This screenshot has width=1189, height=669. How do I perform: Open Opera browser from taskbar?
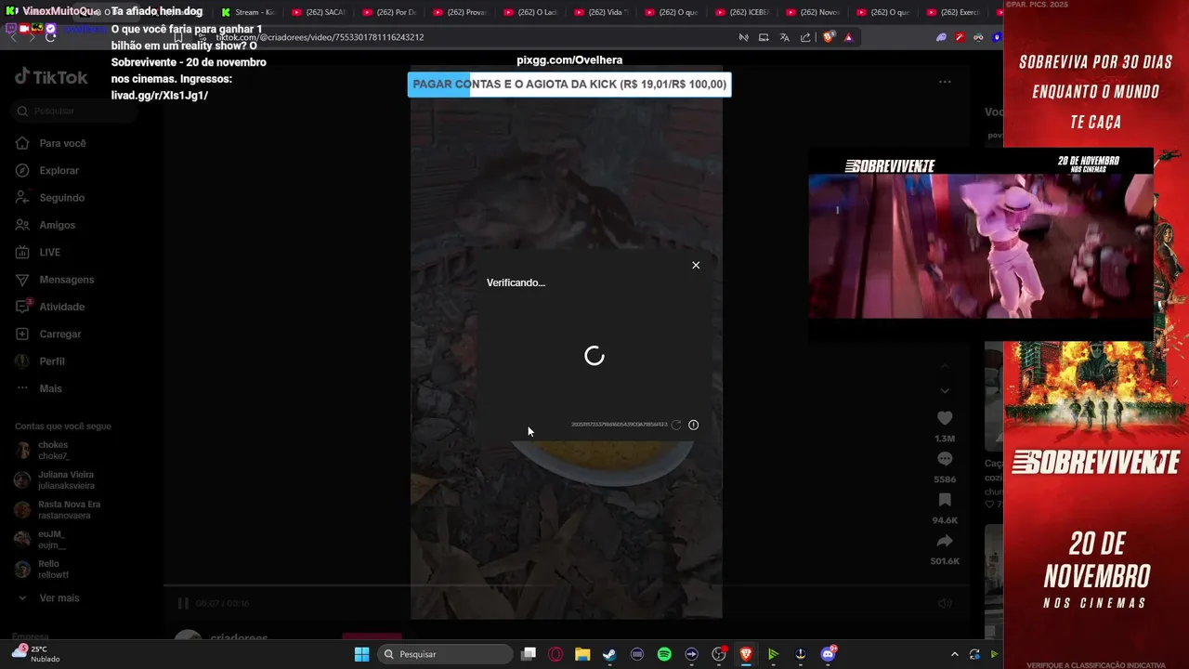(x=555, y=654)
